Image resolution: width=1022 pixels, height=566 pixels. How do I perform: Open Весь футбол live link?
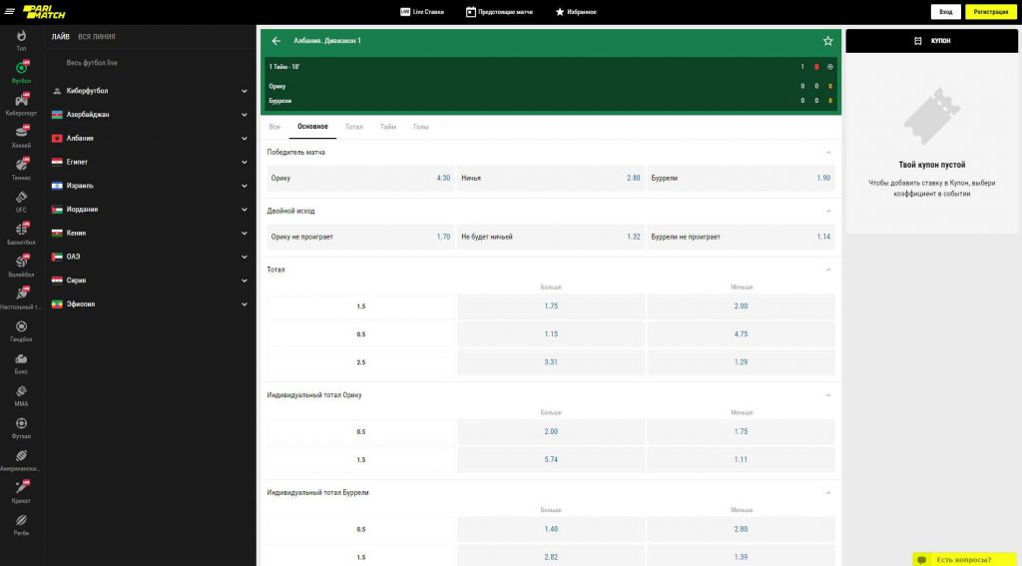click(x=92, y=63)
